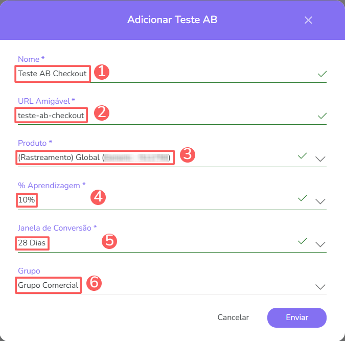The image size is (345, 341).
Task: Close the Adicionar Teste AB dialog
Action: tap(308, 20)
